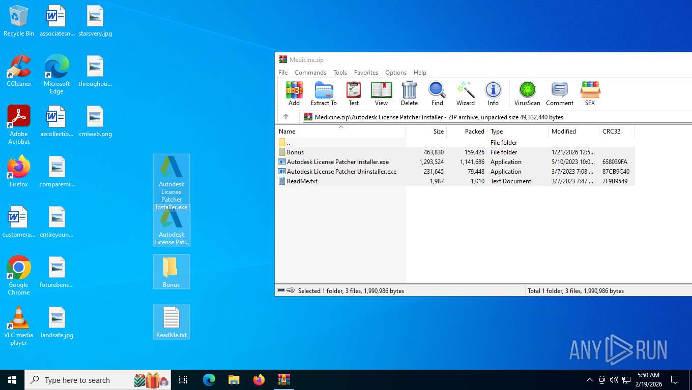Launch the Wizard tool
Image resolution: width=692 pixels, height=390 pixels.
click(465, 94)
